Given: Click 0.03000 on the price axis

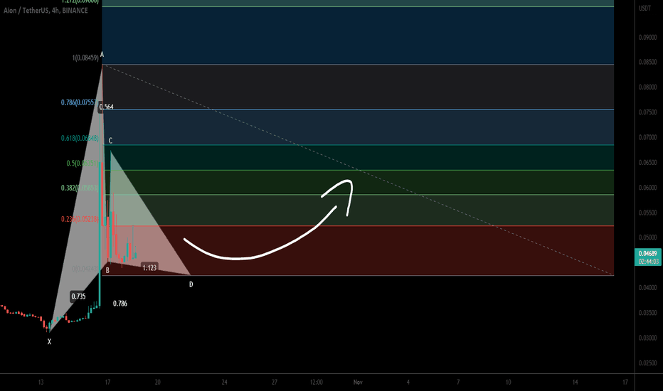Looking at the screenshot, I should pos(648,338).
